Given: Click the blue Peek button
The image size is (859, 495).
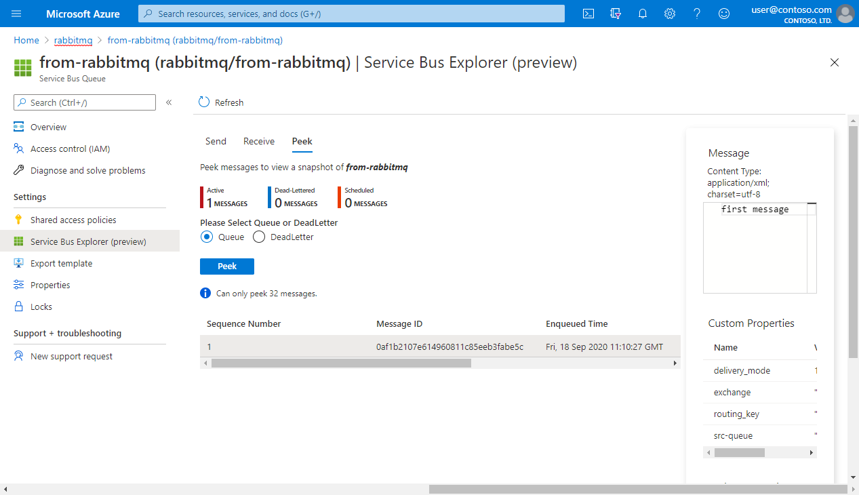Looking at the screenshot, I should [227, 266].
